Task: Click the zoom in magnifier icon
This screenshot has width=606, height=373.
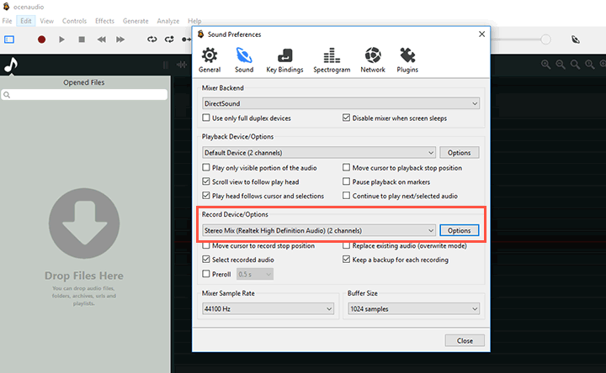Action: click(545, 65)
